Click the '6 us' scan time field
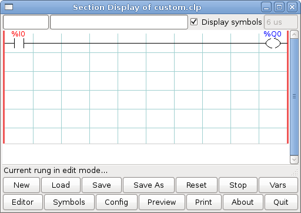 click(x=281, y=22)
